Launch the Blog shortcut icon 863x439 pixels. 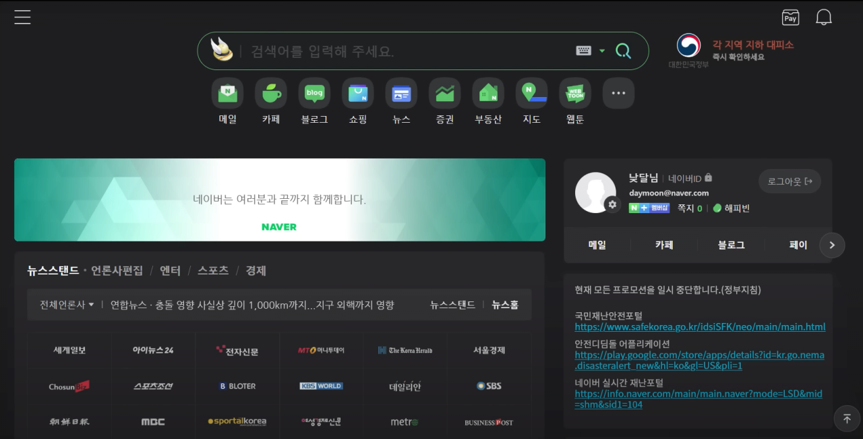click(x=314, y=93)
